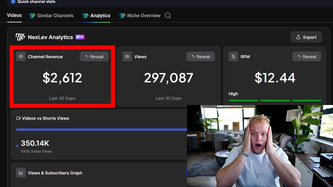The image size is (333, 187).
Task: Click the NexLev logo in Analytics header
Action: [20, 37]
